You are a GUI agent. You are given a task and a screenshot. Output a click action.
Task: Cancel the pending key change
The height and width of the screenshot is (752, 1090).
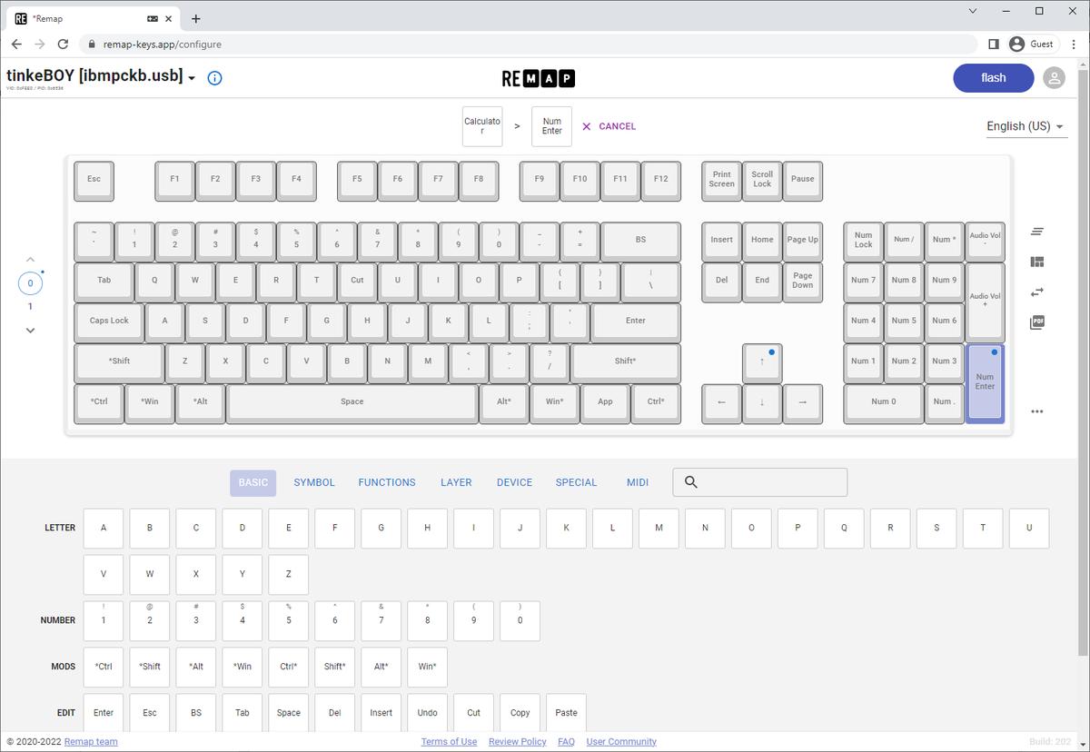(609, 126)
